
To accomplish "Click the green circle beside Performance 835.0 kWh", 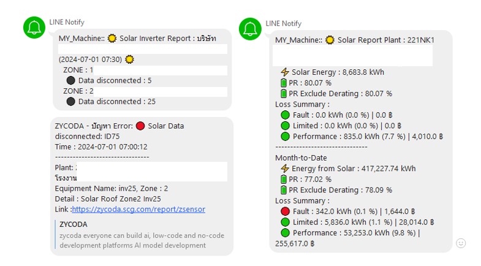I will [285, 136].
